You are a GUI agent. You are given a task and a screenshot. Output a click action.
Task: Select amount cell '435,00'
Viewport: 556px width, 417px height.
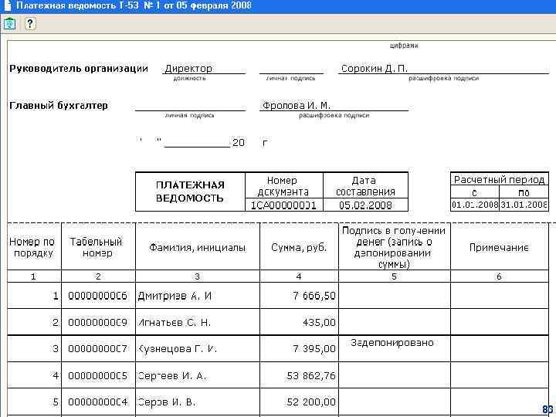(299, 322)
